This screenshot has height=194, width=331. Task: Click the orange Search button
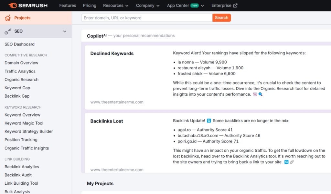[x=221, y=18]
